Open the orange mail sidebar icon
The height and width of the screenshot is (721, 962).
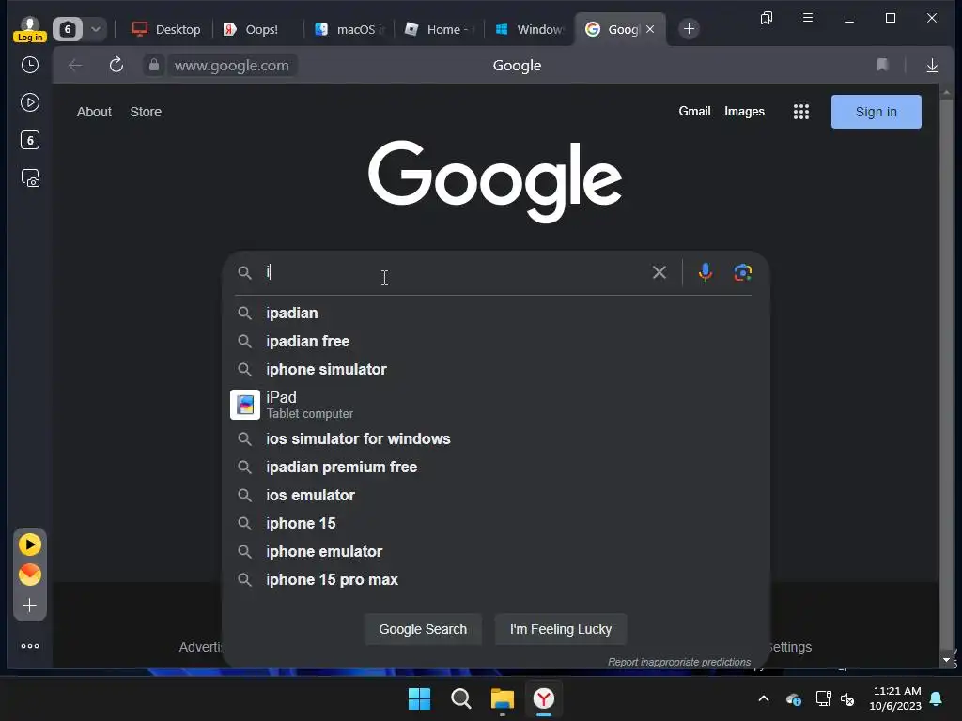point(29,575)
